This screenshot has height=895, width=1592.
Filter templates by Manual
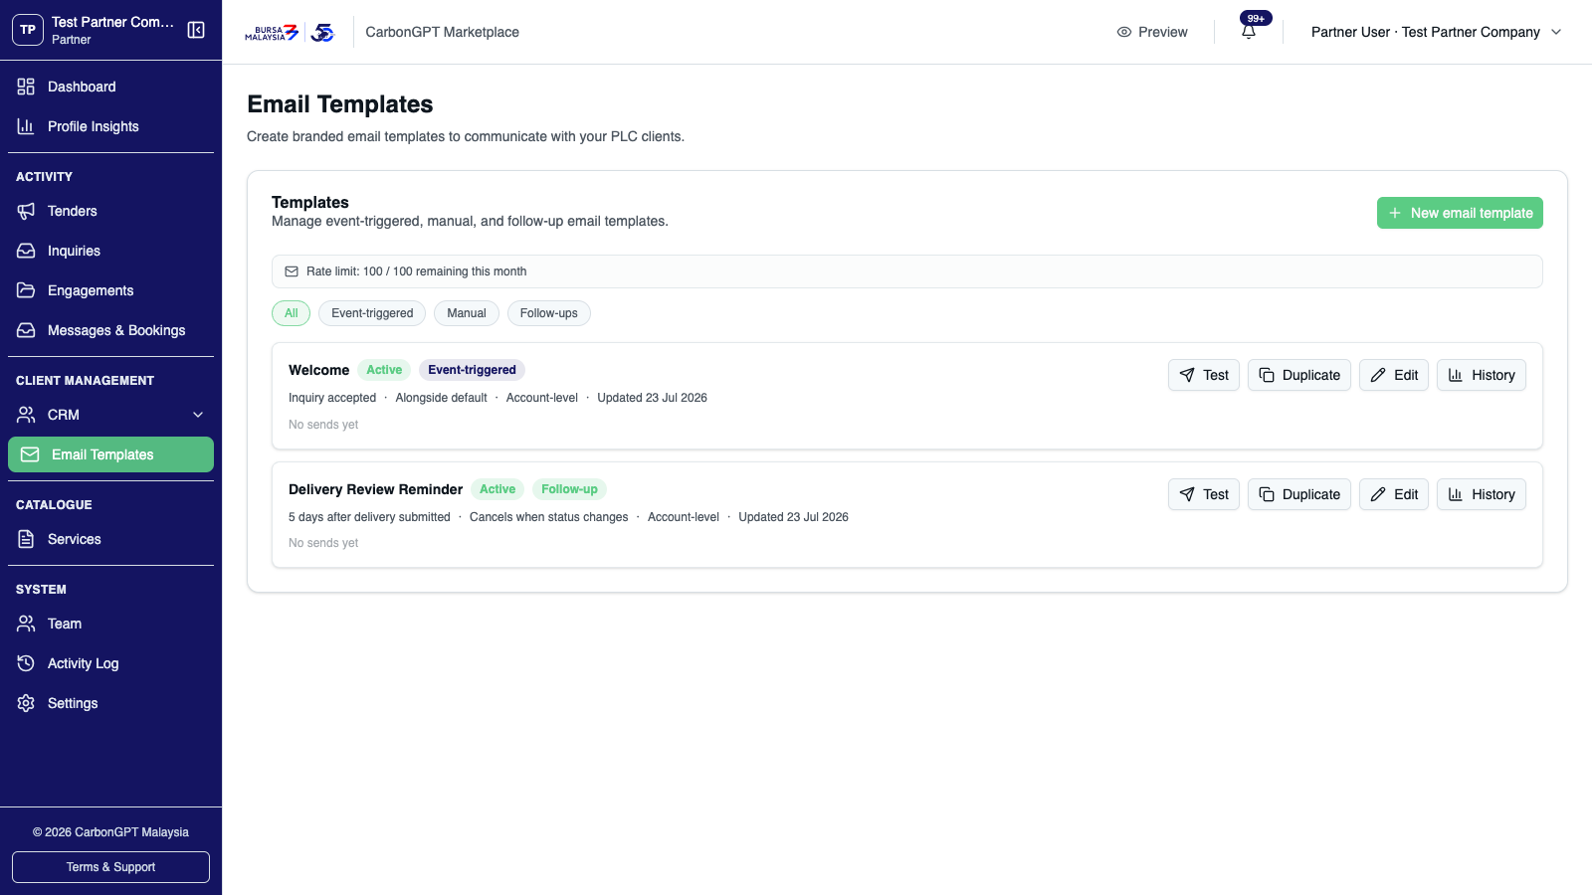pyautogui.click(x=467, y=313)
